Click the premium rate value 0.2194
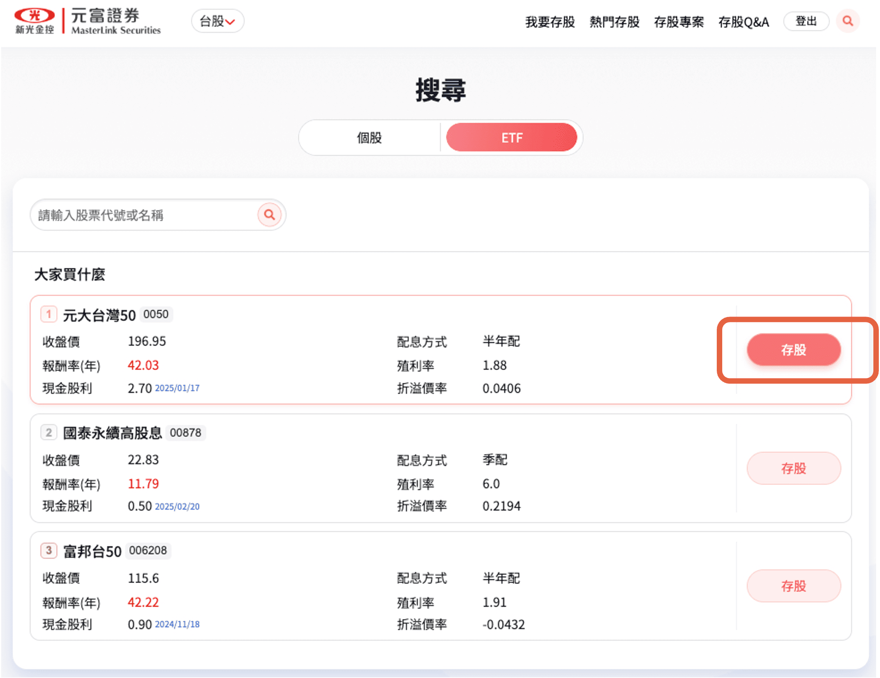880x678 pixels. point(502,506)
